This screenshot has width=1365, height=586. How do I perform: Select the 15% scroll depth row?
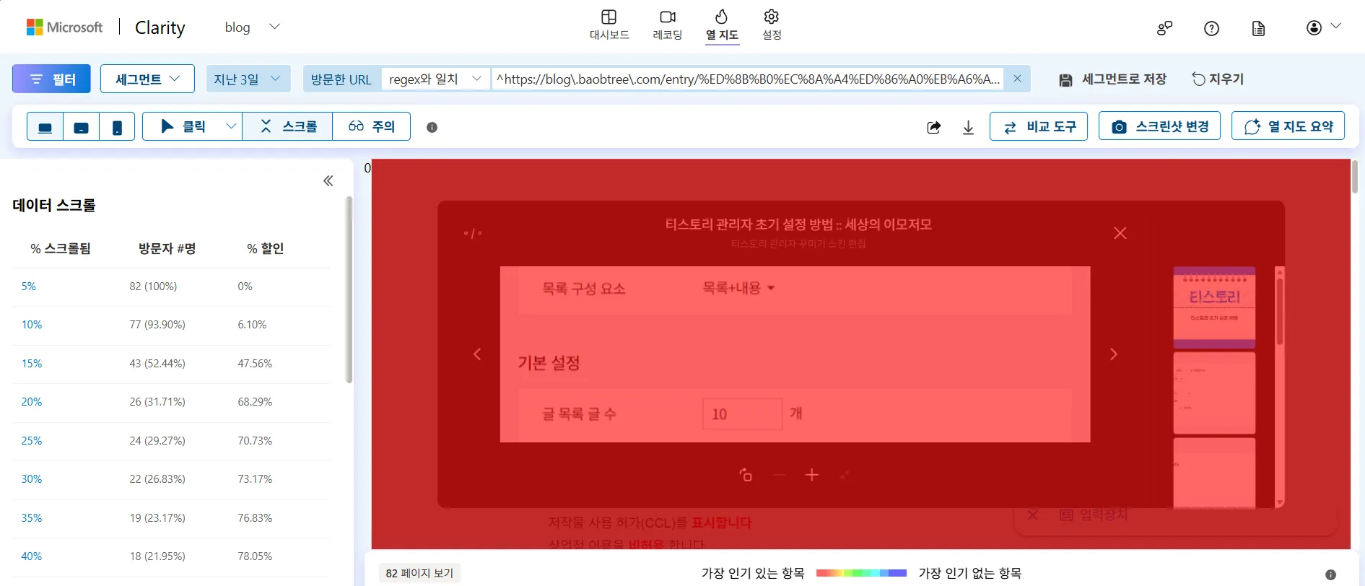tap(171, 364)
